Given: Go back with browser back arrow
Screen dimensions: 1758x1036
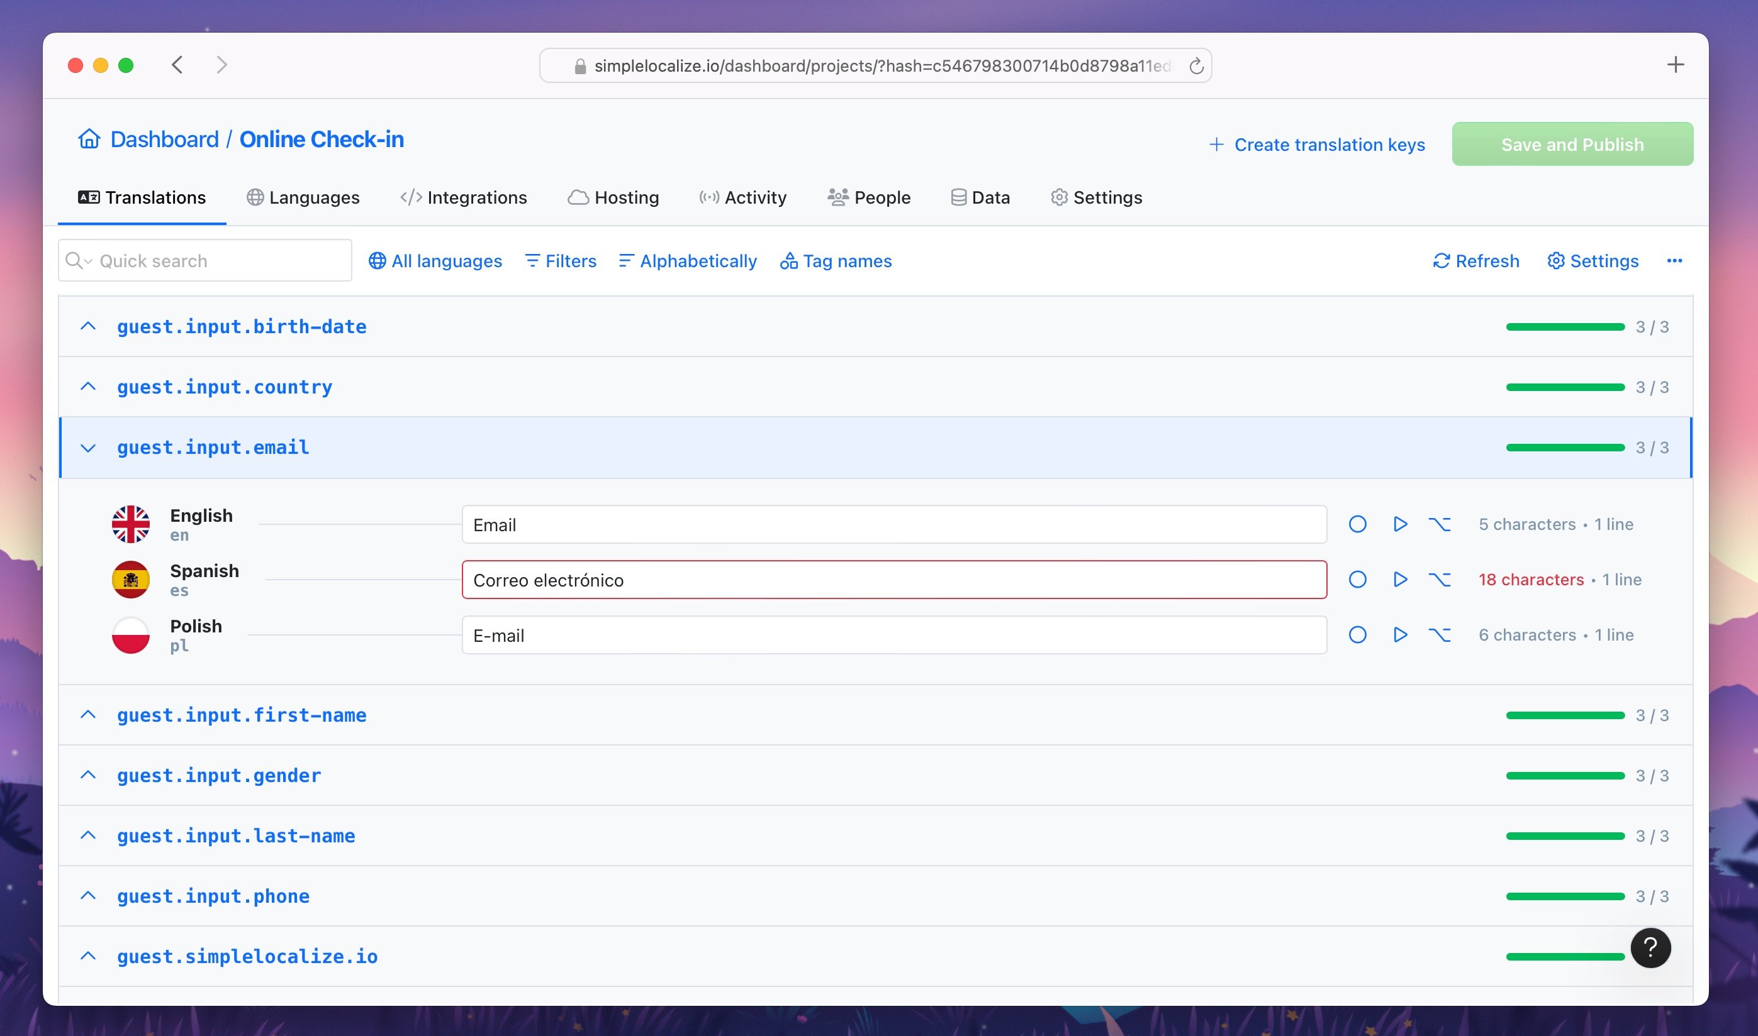Looking at the screenshot, I should point(177,65).
